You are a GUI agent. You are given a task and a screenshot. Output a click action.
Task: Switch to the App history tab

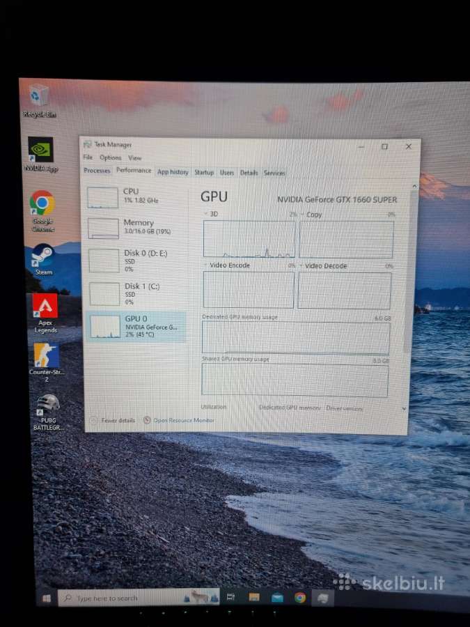(x=172, y=172)
